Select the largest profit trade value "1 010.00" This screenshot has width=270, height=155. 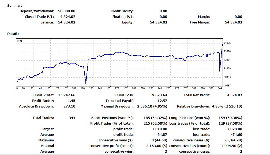160,129
